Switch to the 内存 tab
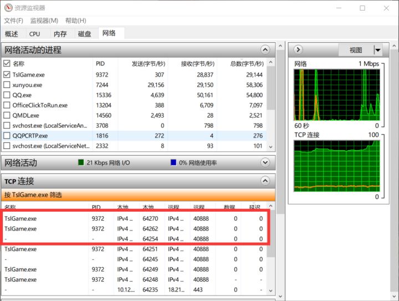 pyautogui.click(x=60, y=34)
